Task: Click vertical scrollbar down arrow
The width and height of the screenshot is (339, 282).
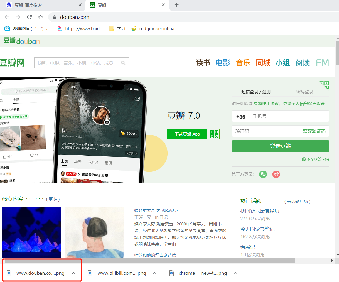Action: [x=337, y=254]
